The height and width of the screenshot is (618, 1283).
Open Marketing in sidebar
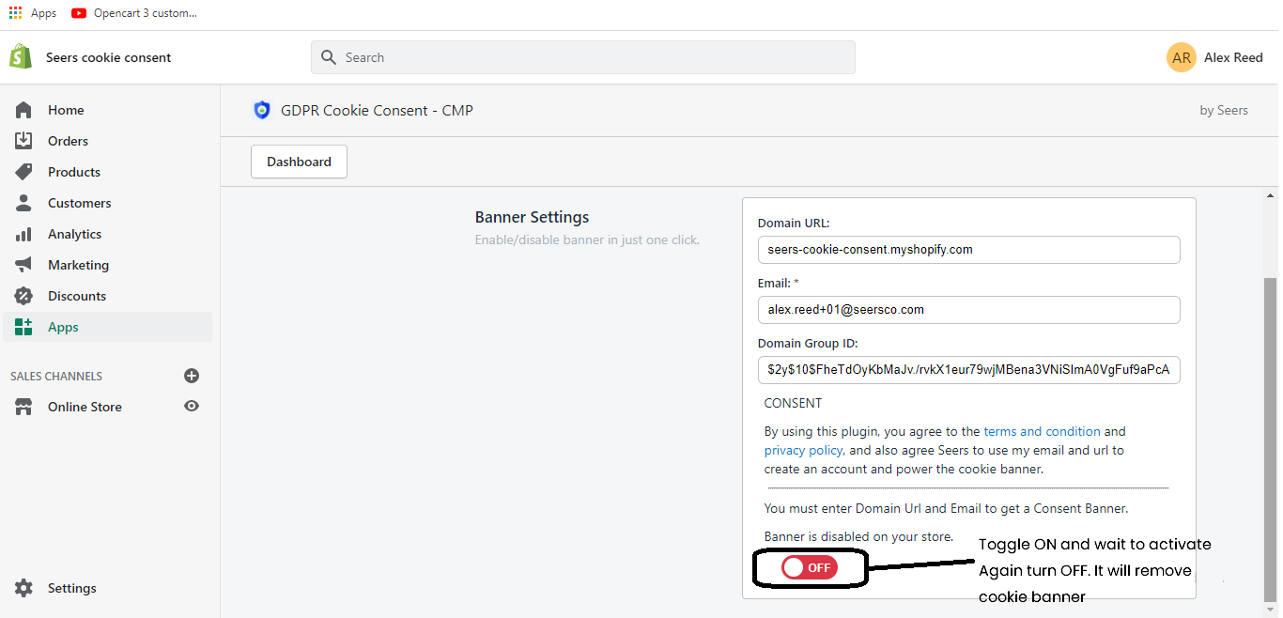(x=79, y=265)
